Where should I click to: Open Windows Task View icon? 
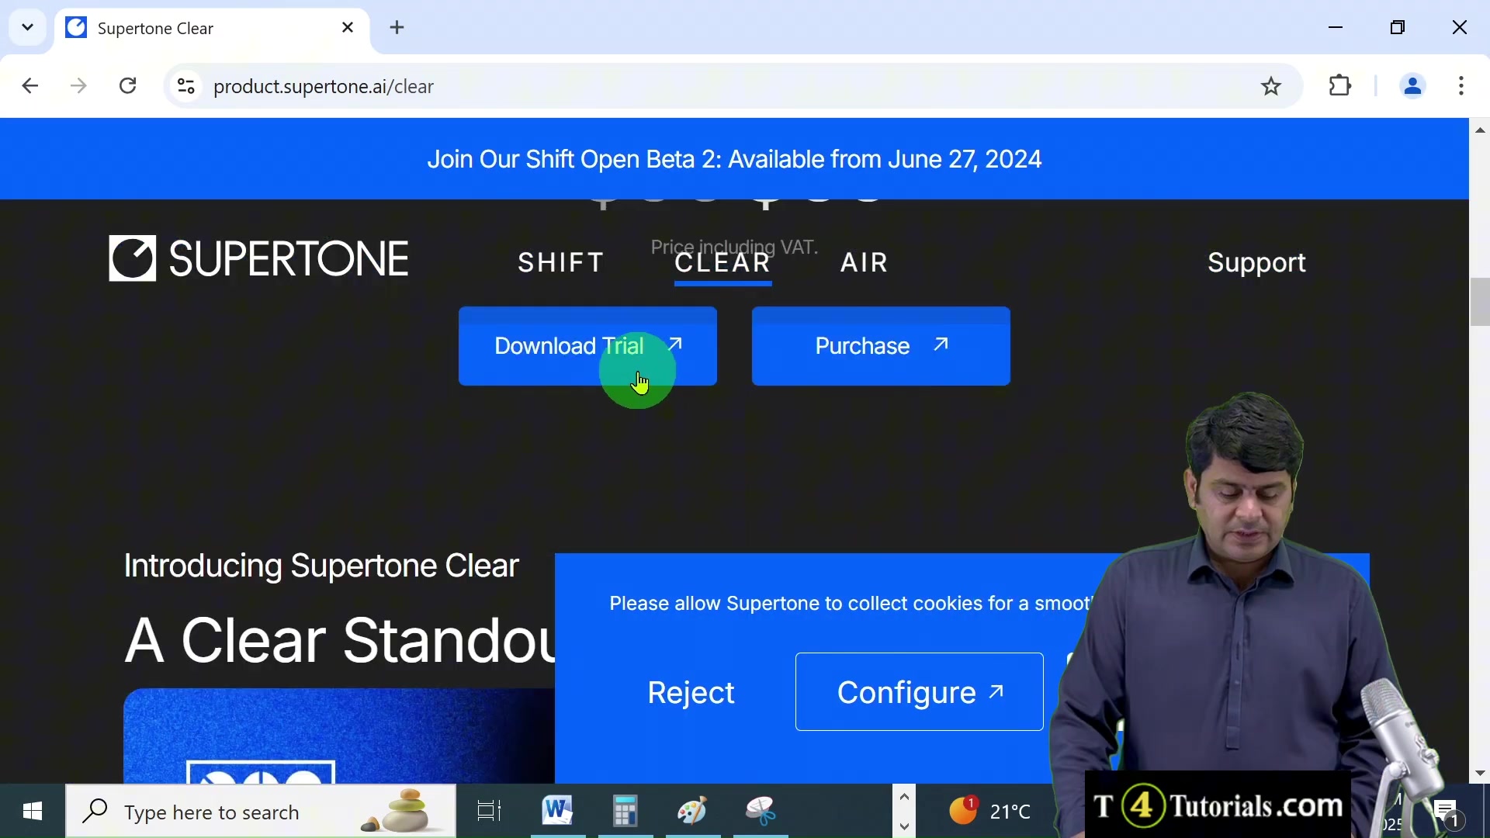(489, 811)
